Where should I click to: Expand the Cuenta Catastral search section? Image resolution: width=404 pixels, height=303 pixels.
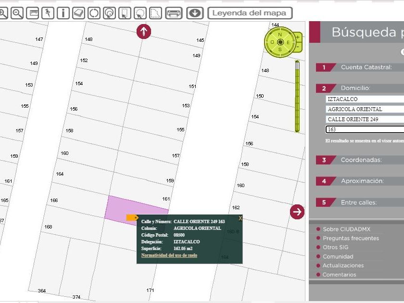(x=366, y=67)
